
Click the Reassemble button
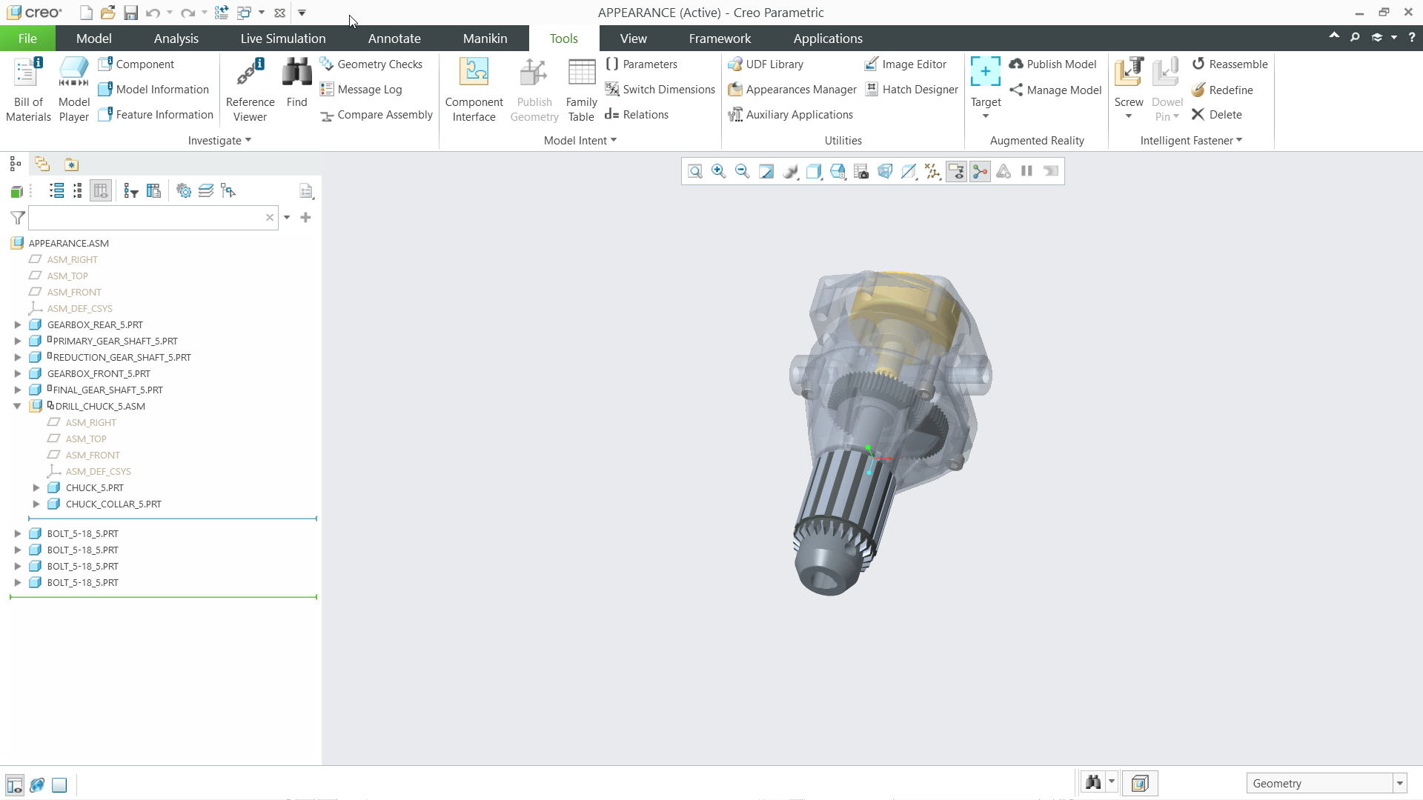(1230, 64)
